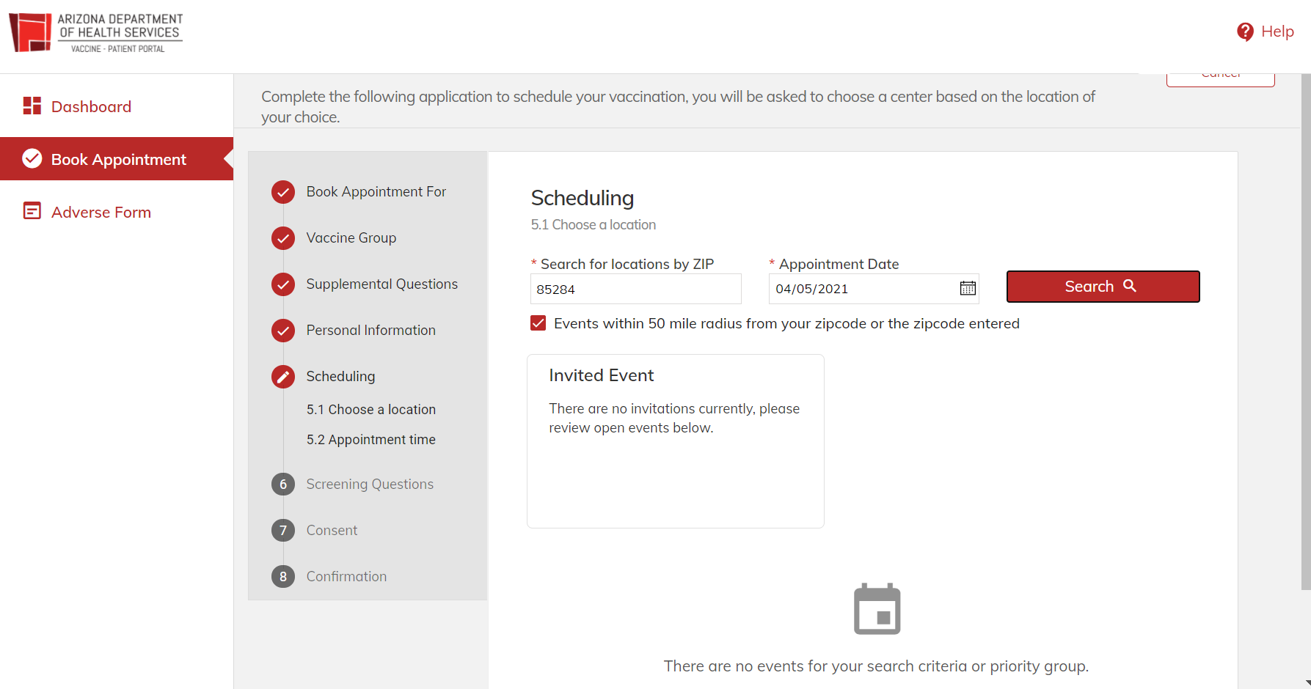This screenshot has height=689, width=1311.
Task: Click the Help question mark icon
Action: [x=1245, y=32]
